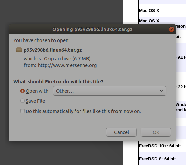186x165 pixels.
Task: Choose the Save File radio option
Action: coord(22,101)
